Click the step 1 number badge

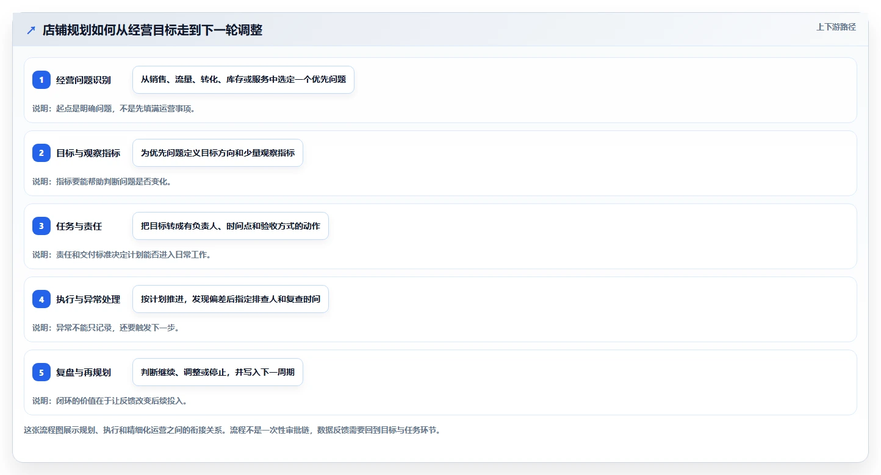[41, 80]
